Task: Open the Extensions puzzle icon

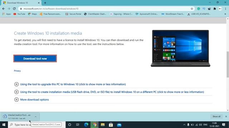Action: [x=215, y=9]
